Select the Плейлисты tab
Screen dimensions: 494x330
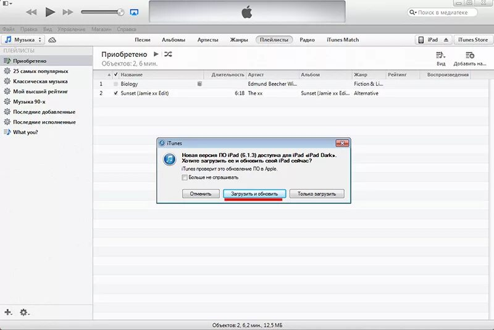click(x=274, y=40)
